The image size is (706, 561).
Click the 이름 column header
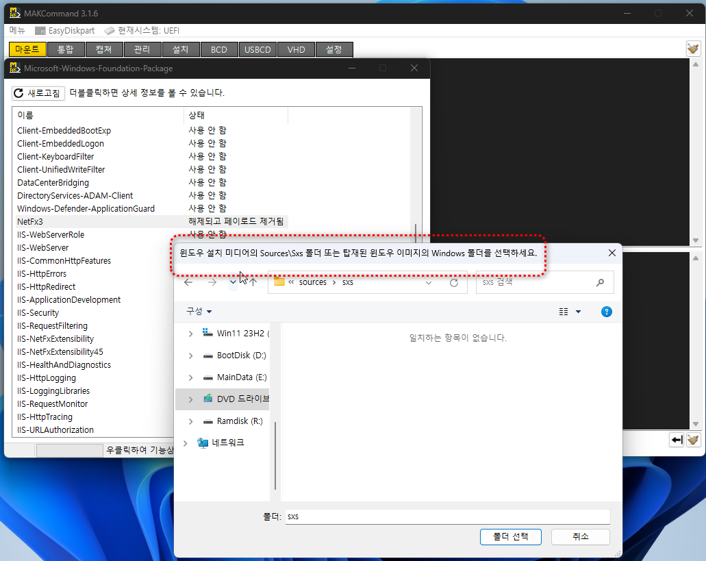pos(98,115)
